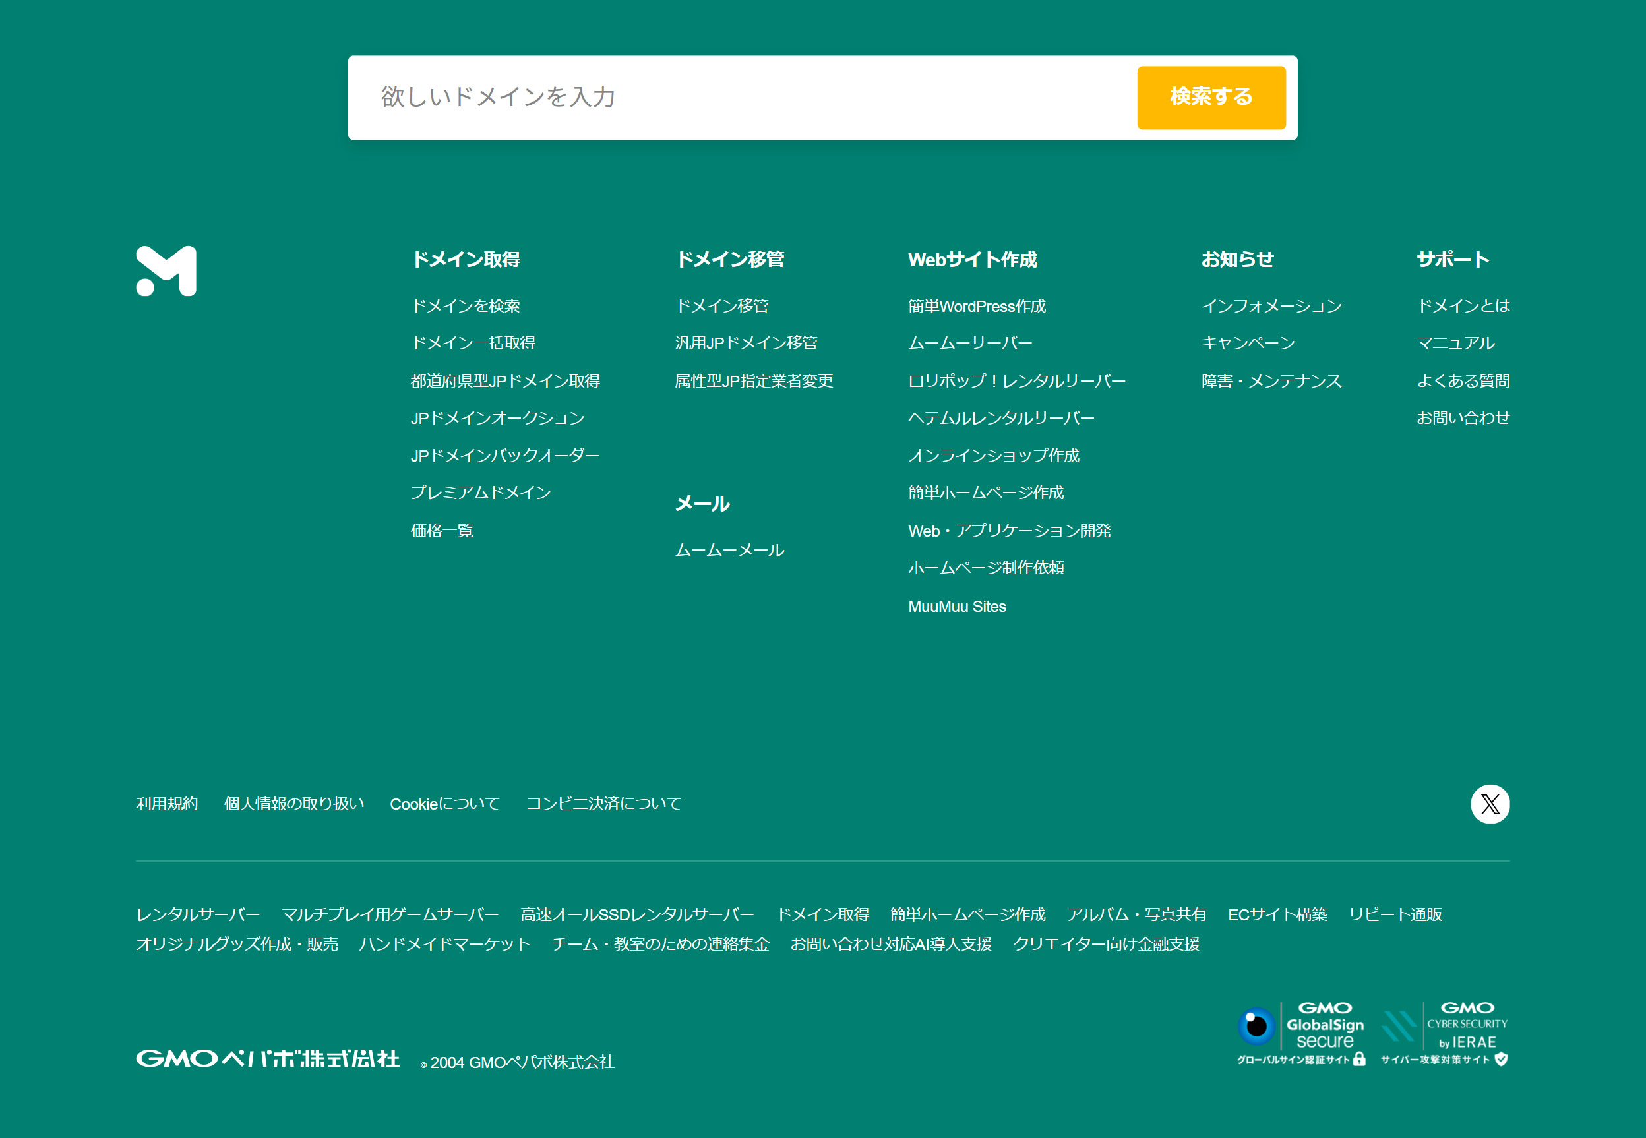
Task: Open 個人情報の取り扱い page
Action: [295, 804]
